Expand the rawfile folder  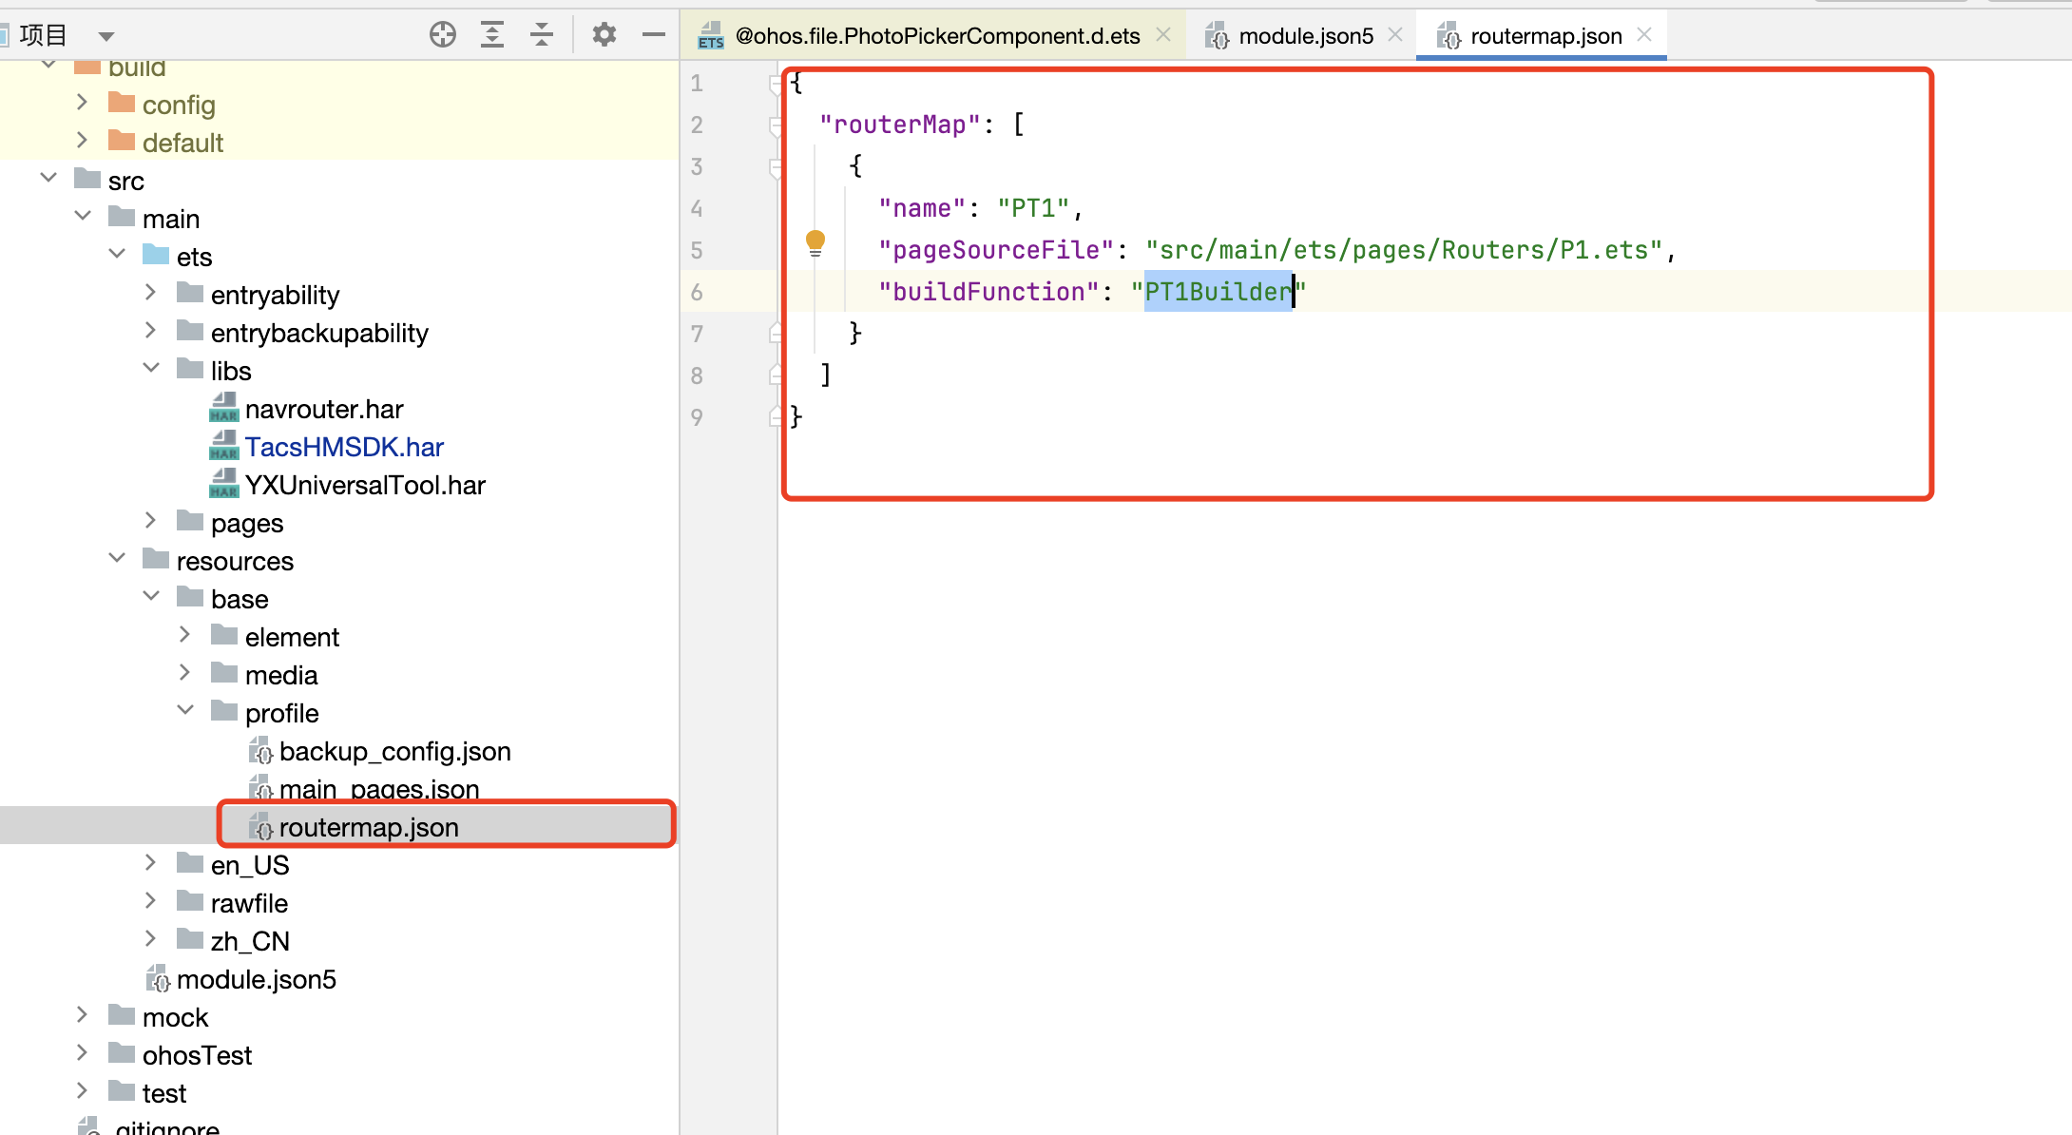pos(150,901)
